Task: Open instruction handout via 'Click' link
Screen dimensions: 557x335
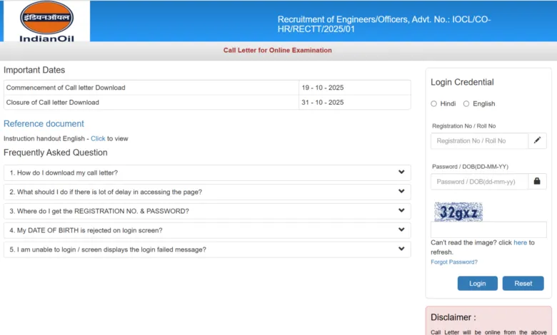Action: (x=98, y=138)
